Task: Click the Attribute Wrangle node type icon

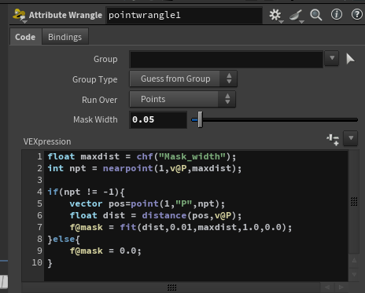Action: (x=19, y=14)
